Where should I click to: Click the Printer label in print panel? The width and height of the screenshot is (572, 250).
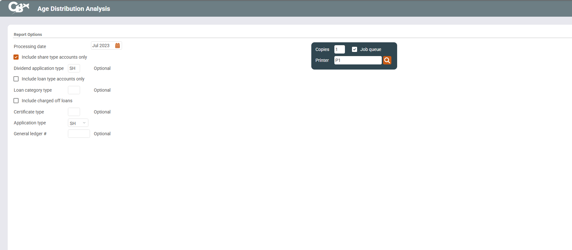coord(322,60)
